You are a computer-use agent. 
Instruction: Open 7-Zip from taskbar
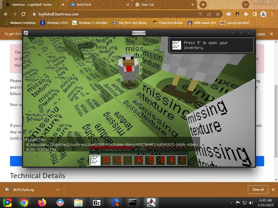97,203
